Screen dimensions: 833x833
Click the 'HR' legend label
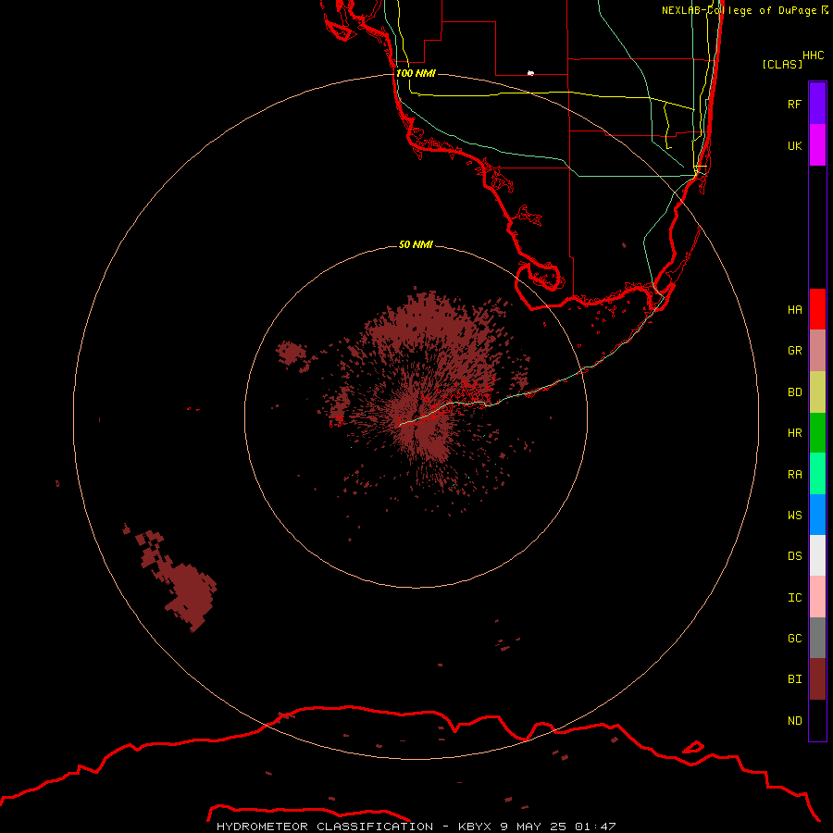click(x=795, y=433)
